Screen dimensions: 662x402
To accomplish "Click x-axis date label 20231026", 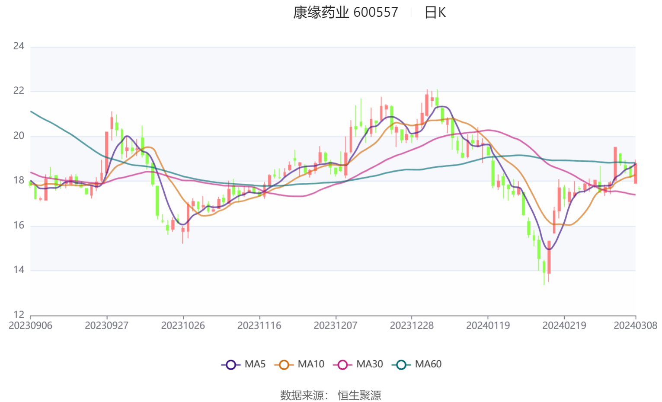I will 183,325.
